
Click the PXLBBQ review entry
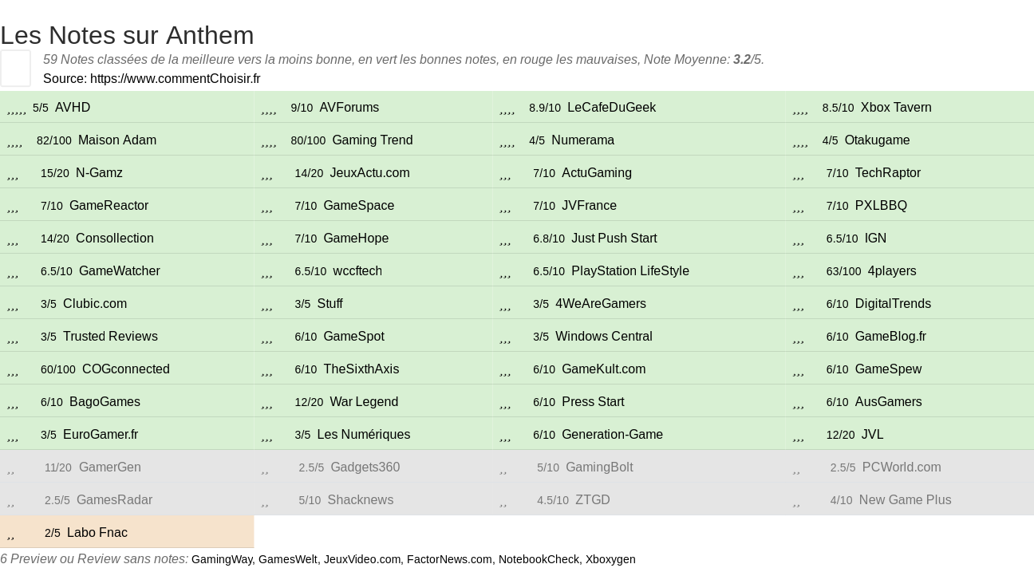[x=881, y=206]
